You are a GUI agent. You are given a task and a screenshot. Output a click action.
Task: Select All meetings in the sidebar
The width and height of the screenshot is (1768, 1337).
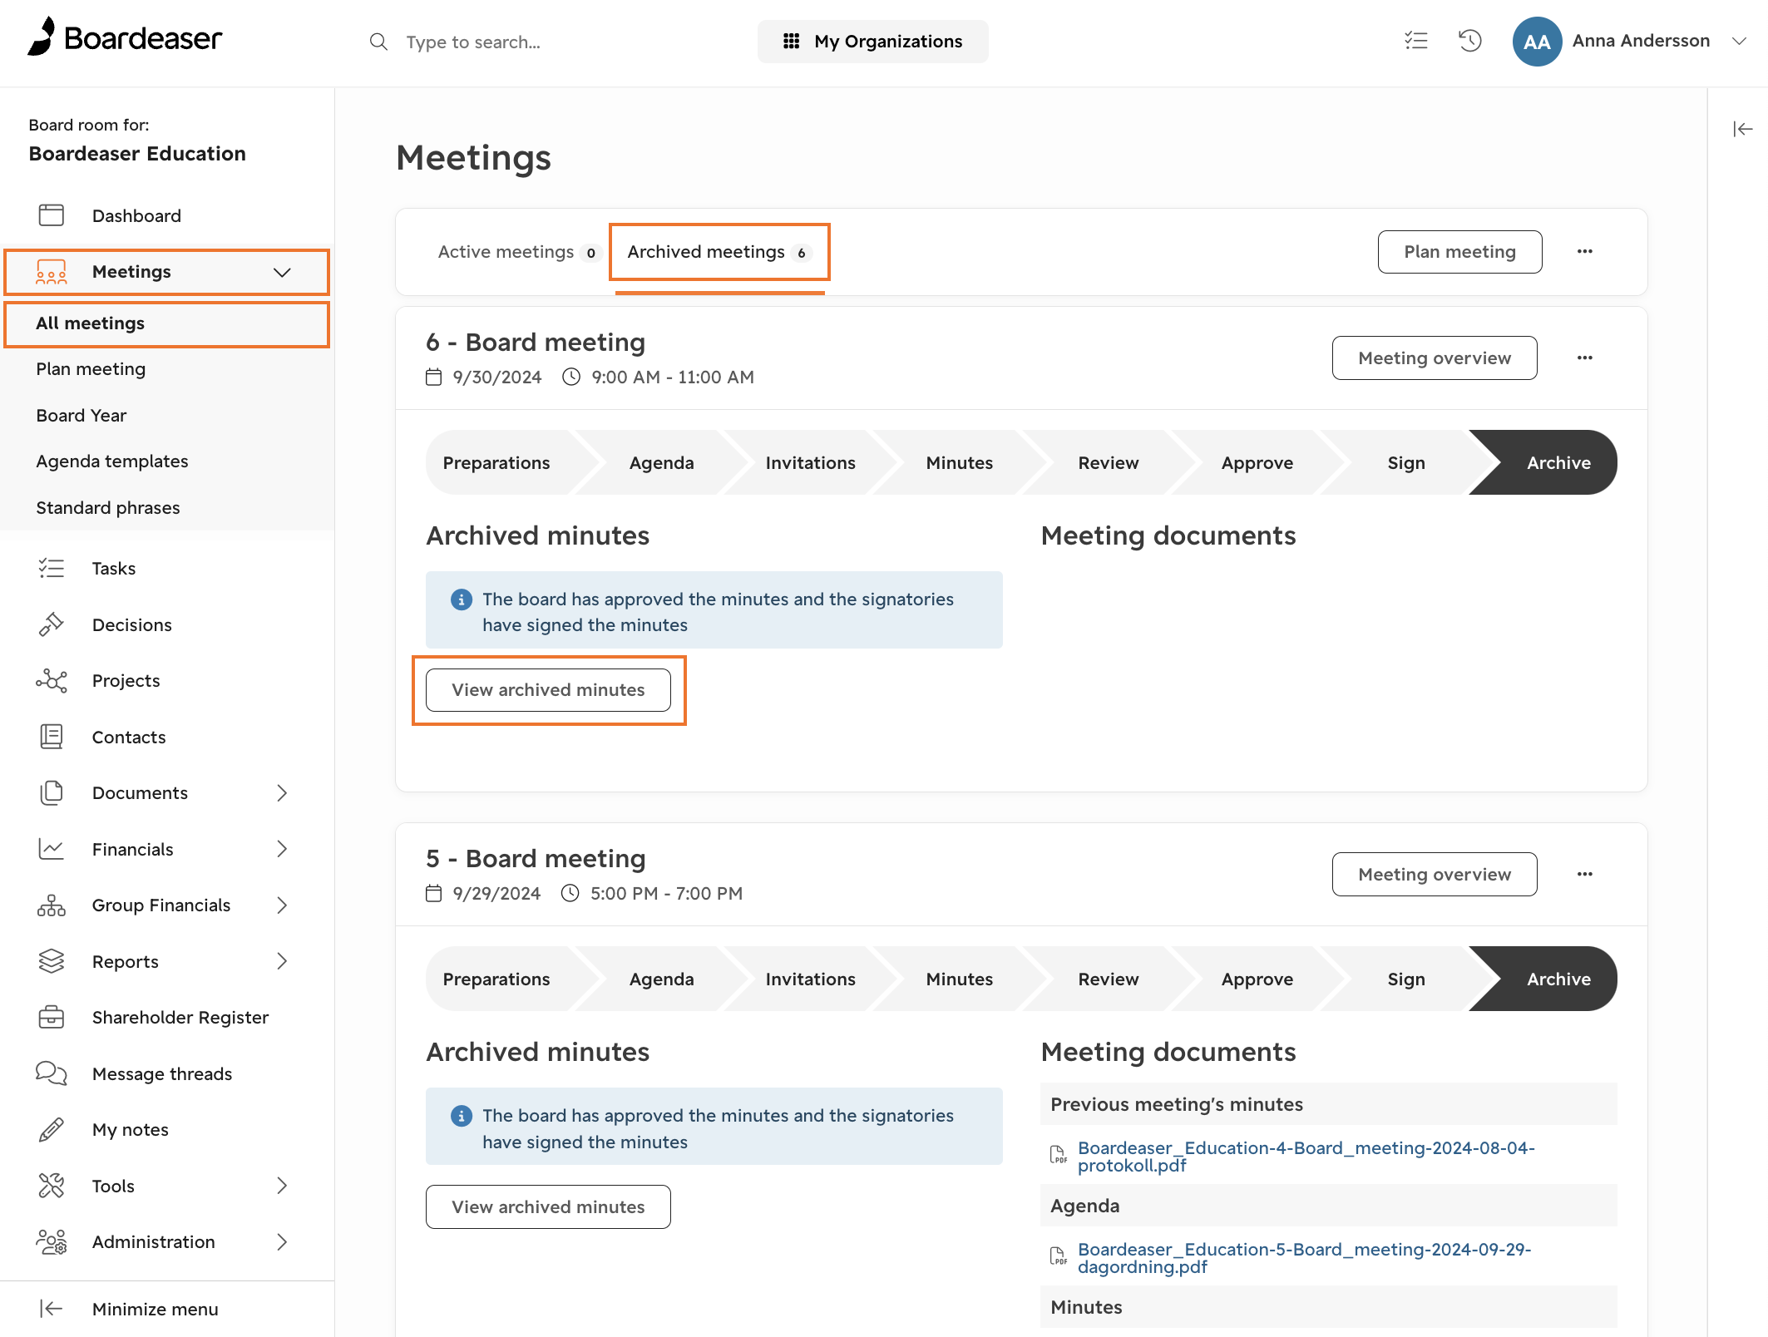point(167,323)
